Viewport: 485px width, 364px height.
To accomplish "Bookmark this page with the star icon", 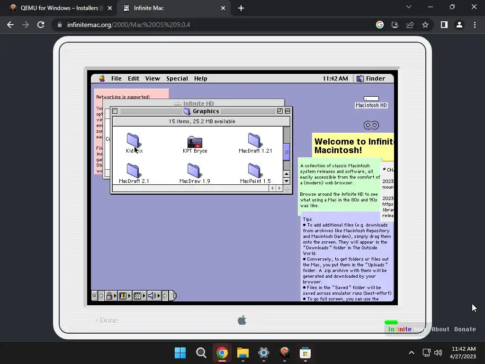I will pos(425,25).
